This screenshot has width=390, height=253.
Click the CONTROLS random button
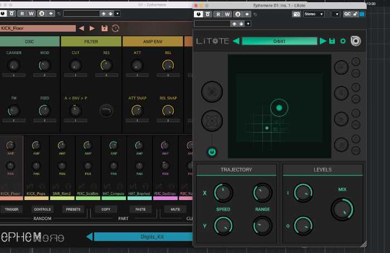(x=42, y=209)
